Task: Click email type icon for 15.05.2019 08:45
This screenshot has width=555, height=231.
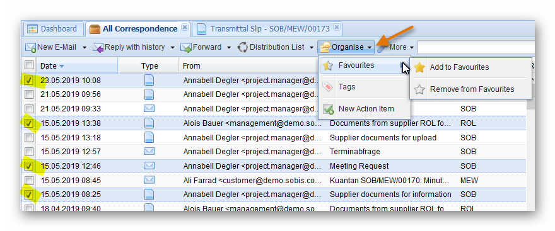Action: [149, 180]
